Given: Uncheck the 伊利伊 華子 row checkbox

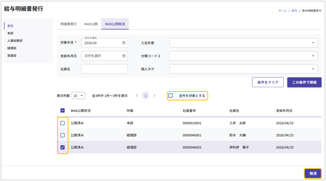Looking at the screenshot, I should [x=63, y=148].
